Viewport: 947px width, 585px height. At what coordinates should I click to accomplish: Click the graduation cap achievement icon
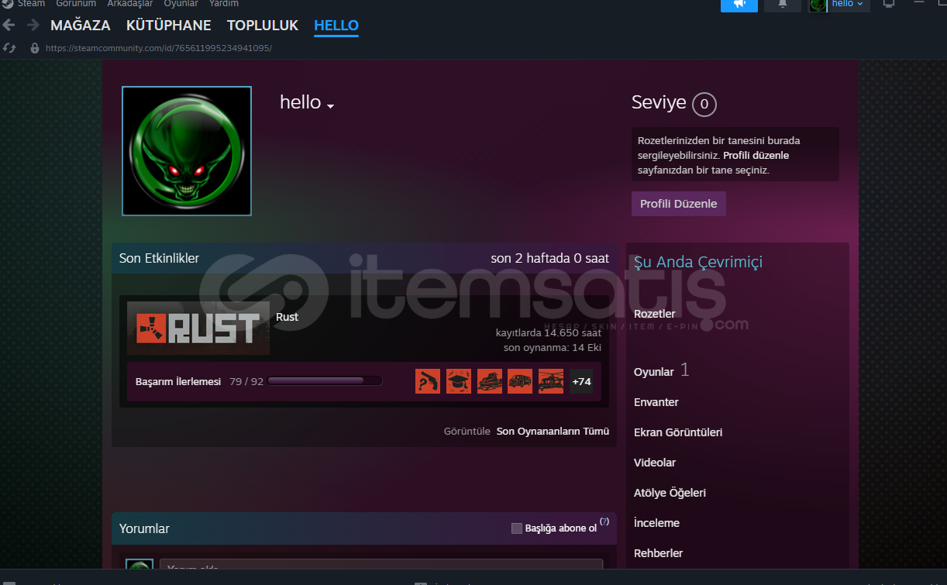pos(458,380)
